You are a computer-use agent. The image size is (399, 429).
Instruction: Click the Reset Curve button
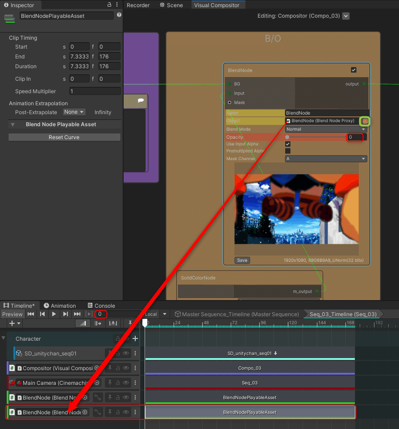(64, 137)
